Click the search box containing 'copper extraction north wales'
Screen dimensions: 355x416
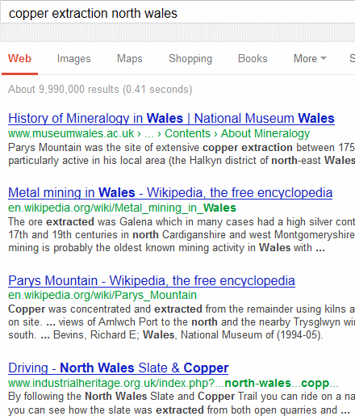coord(177,13)
